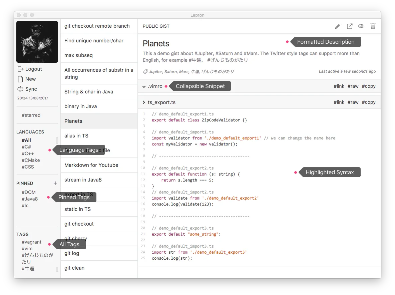Collapse the ts_export.ts snippet chevron
The height and width of the screenshot is (295, 395).
(x=144, y=102)
